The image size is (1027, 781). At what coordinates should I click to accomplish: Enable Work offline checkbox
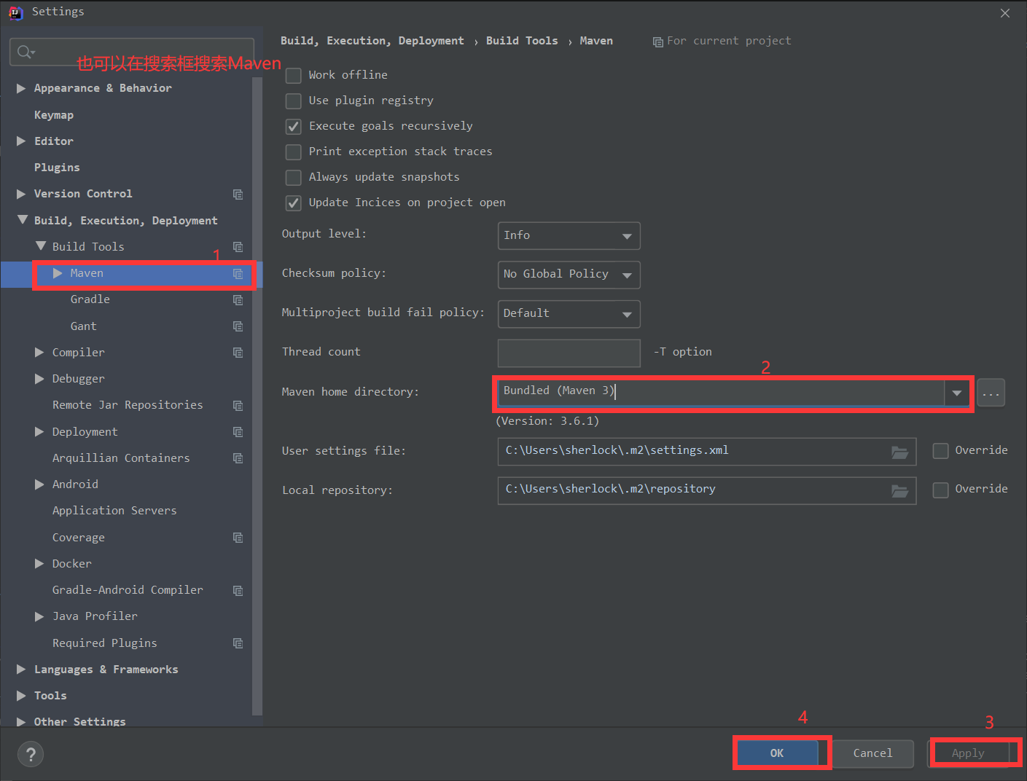[x=294, y=75]
